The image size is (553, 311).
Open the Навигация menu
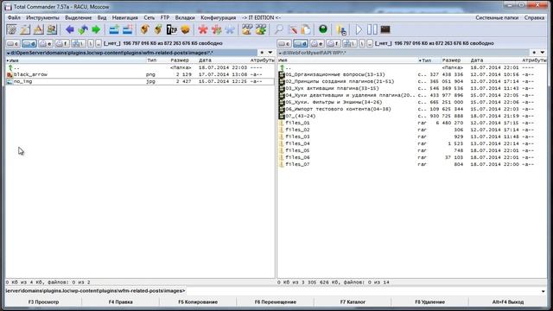pyautogui.click(x=124, y=17)
